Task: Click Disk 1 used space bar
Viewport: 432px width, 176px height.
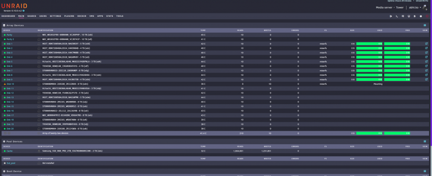Action: [369, 43]
